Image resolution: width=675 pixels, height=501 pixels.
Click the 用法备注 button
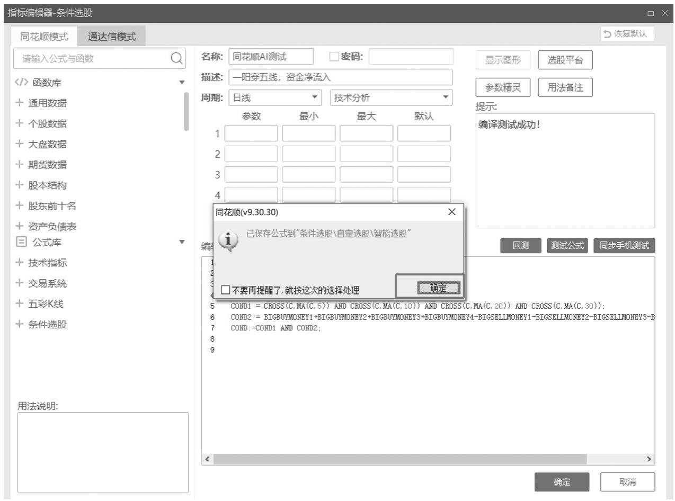565,88
